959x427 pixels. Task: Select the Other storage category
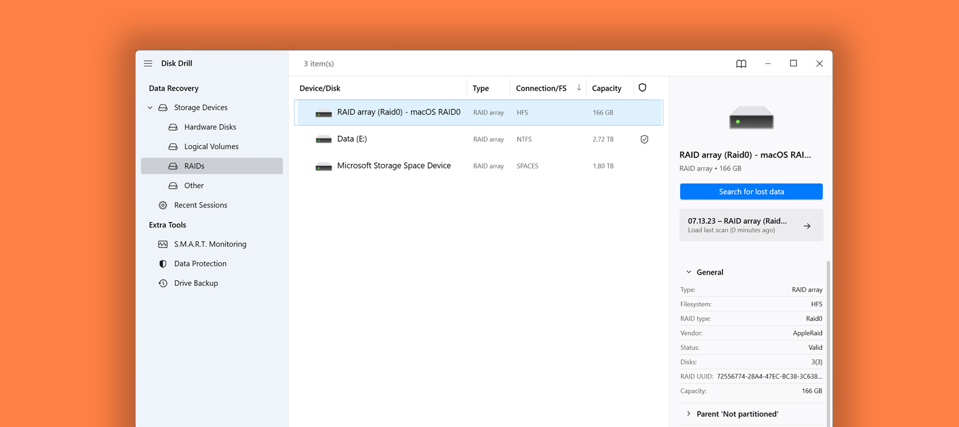click(193, 185)
